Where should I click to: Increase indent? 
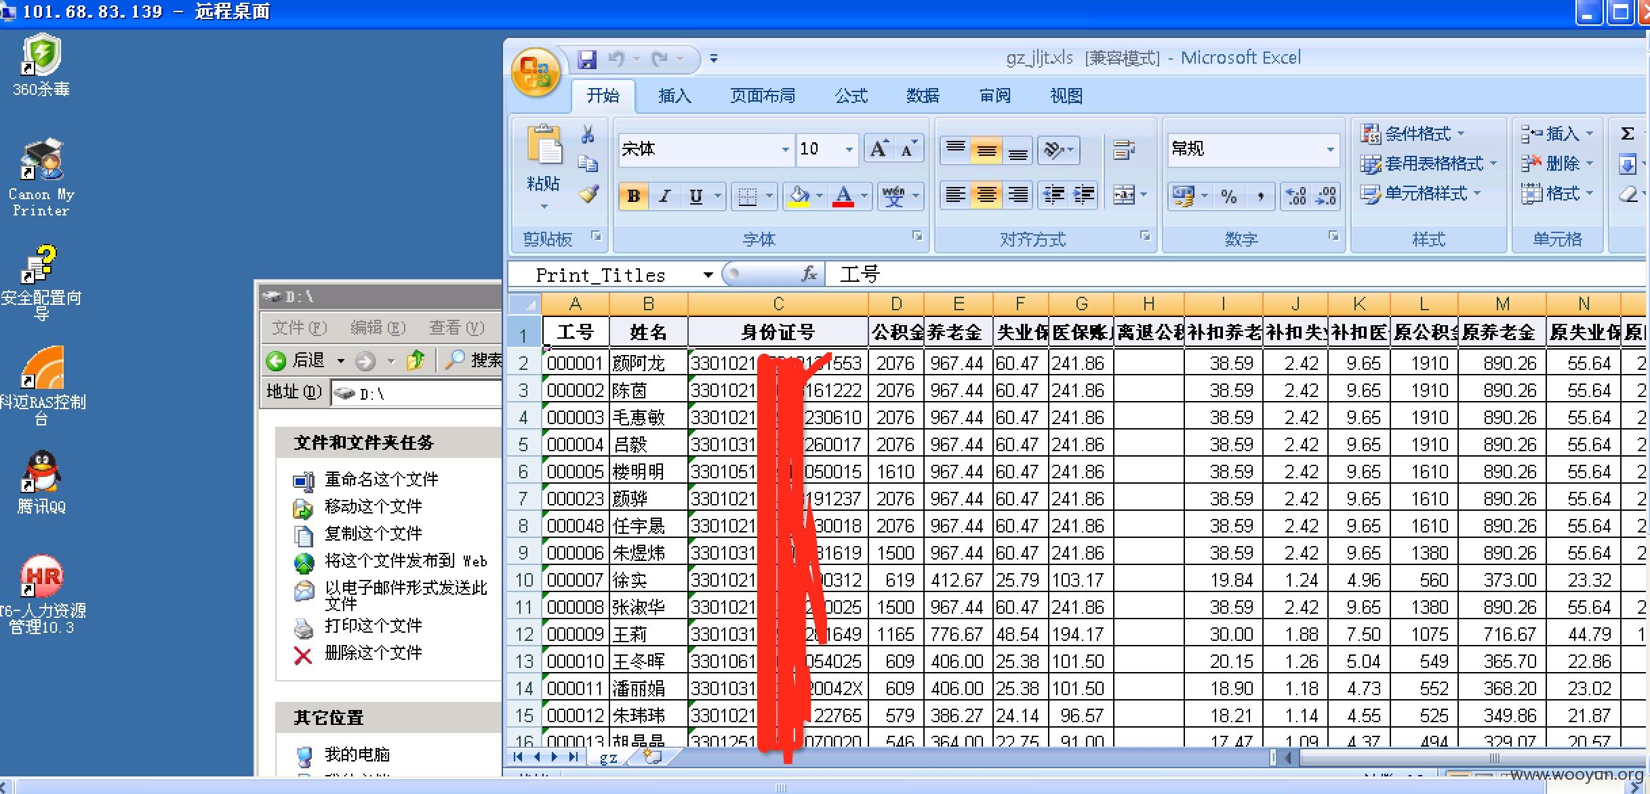[1083, 196]
